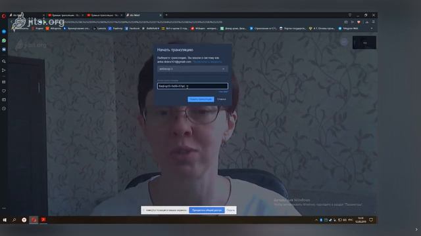Select participant thumbnail in top right

click(364, 43)
